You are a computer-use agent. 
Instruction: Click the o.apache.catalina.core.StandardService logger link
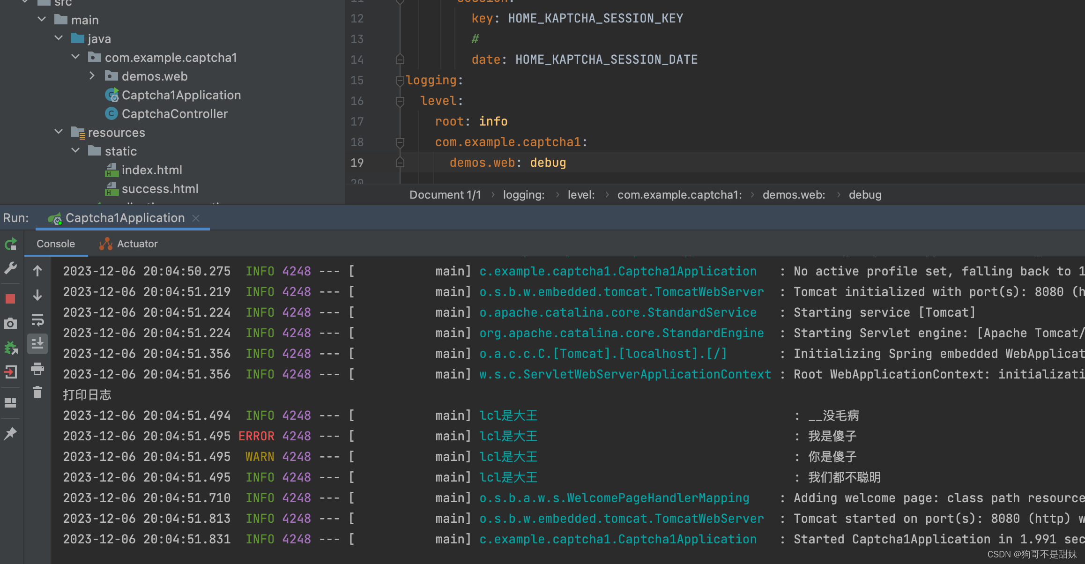618,312
